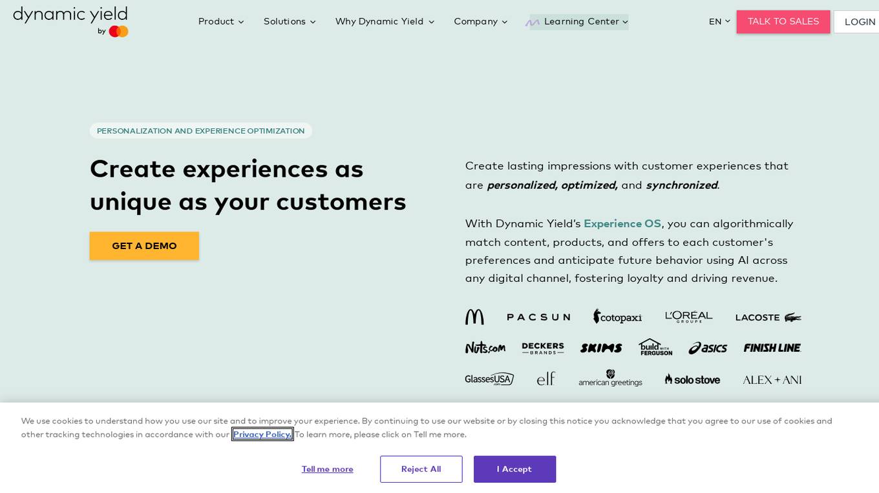Expand the Product dropdown menu
This screenshot has width=879, height=493.
pos(221,21)
